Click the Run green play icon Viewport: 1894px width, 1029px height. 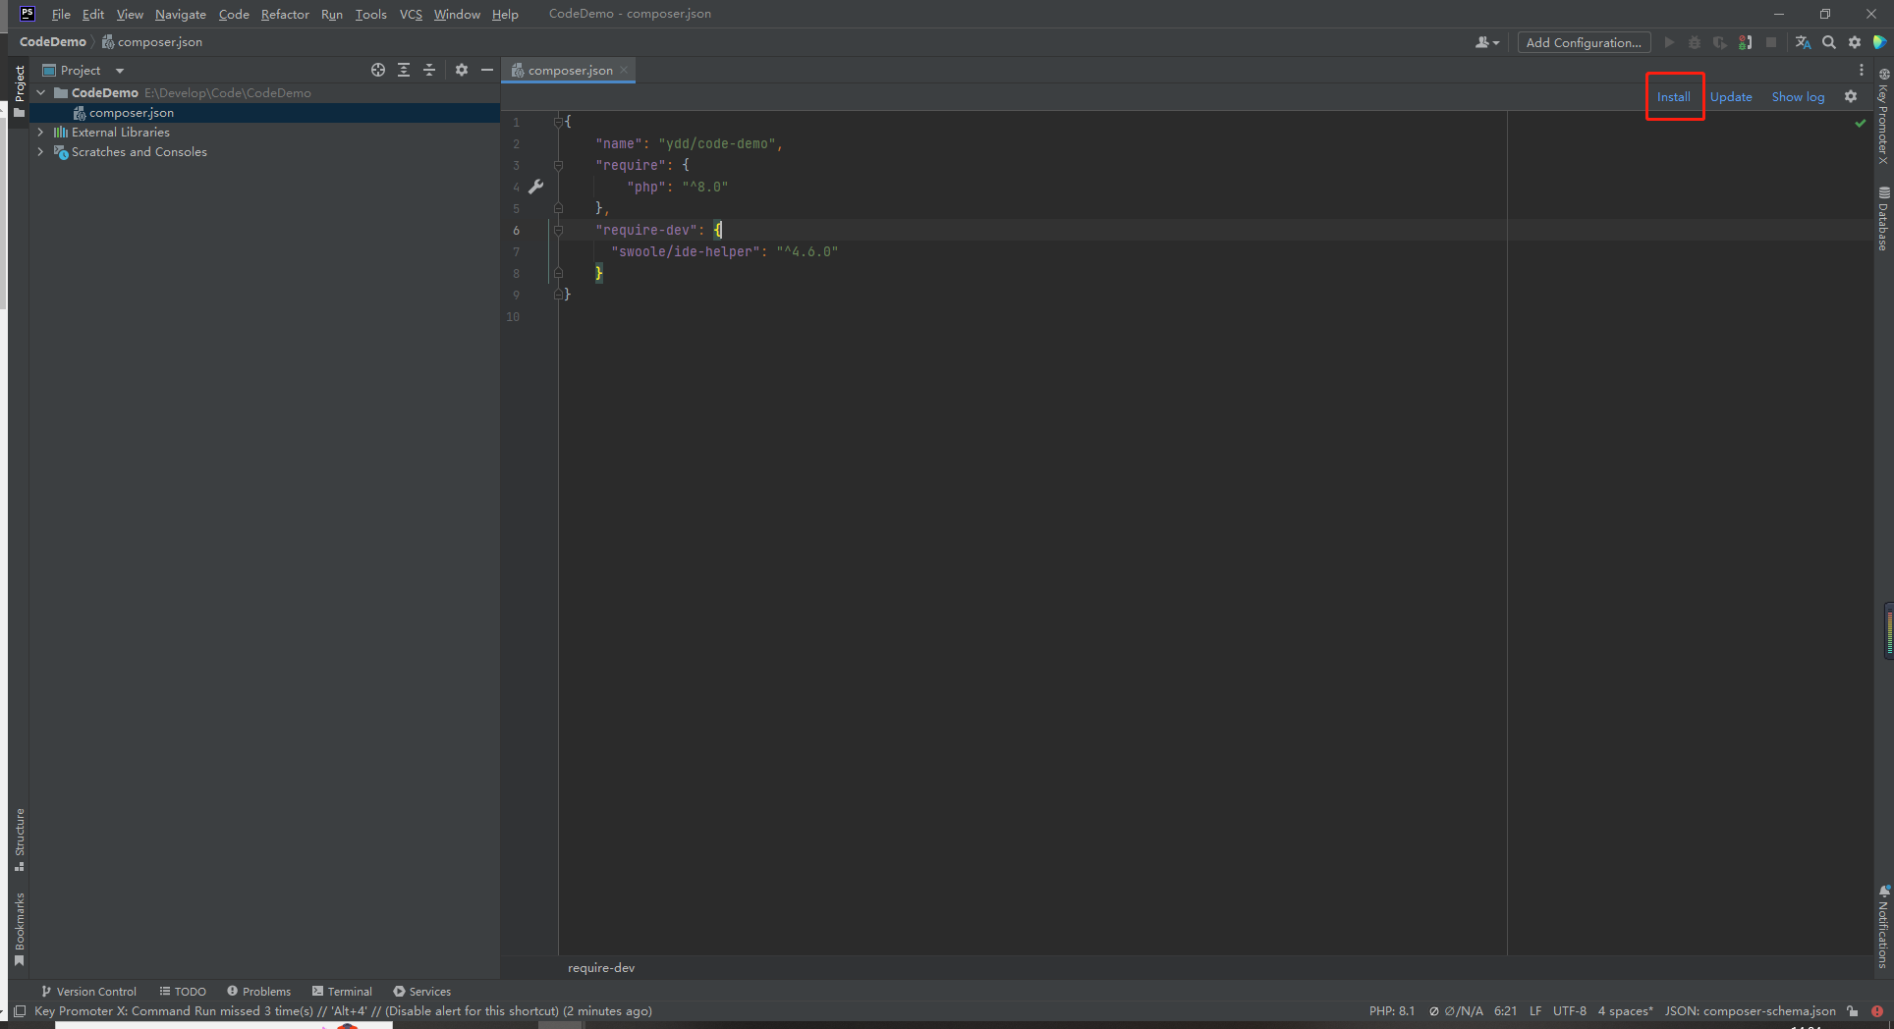click(1669, 42)
